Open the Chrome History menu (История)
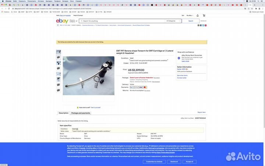265x166 pixels. (41, 1)
